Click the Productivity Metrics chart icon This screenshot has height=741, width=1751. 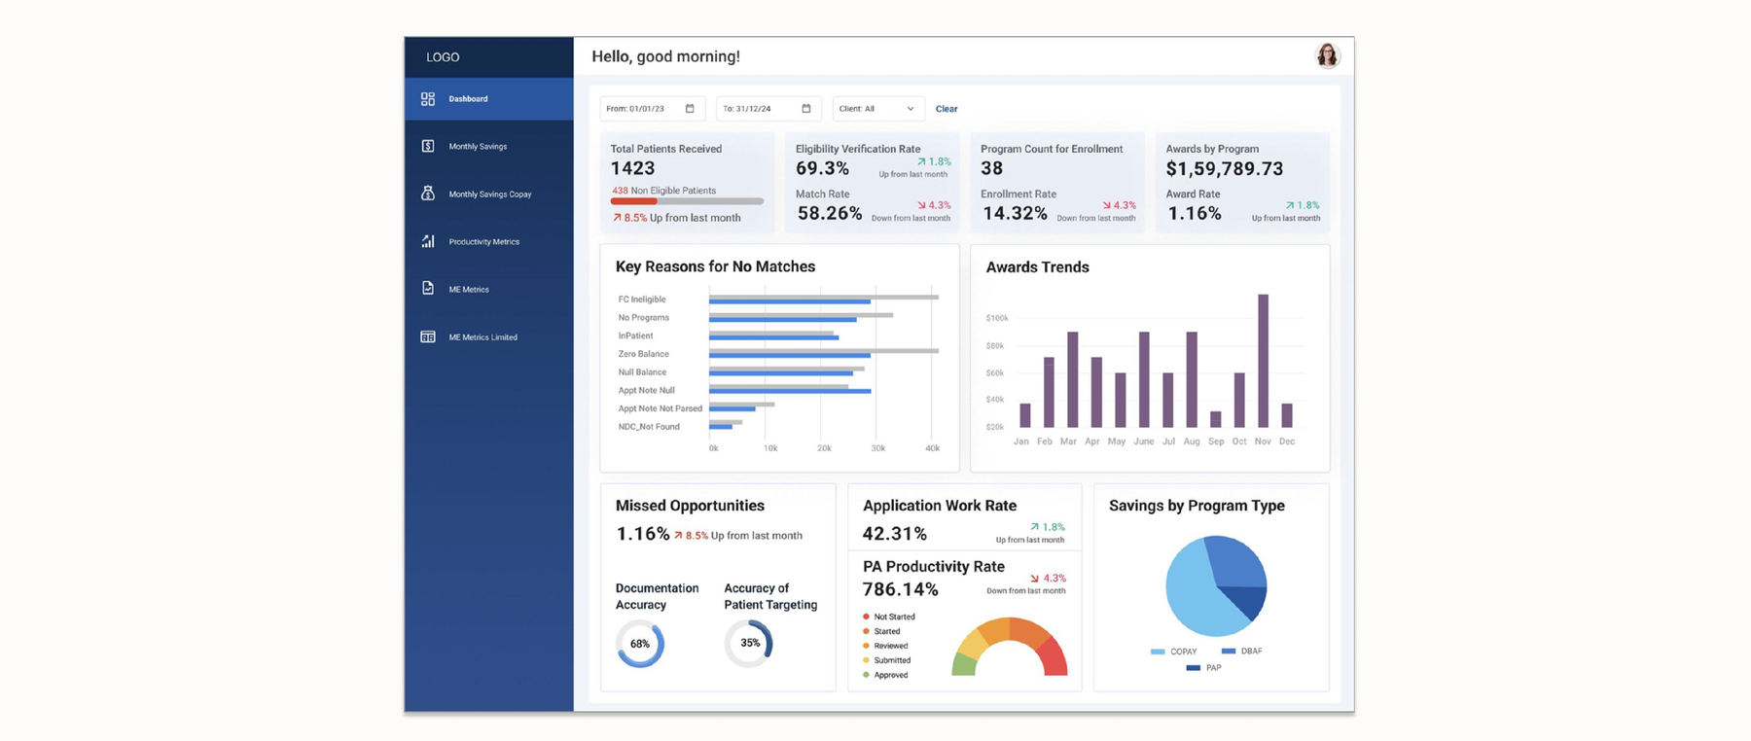click(427, 241)
